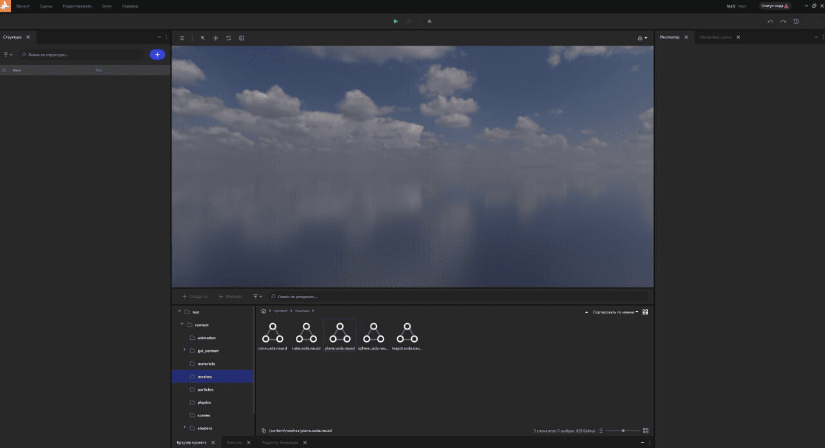This screenshot has width=825, height=448.
Task: Switch to grid view at top right
Action: click(645, 312)
